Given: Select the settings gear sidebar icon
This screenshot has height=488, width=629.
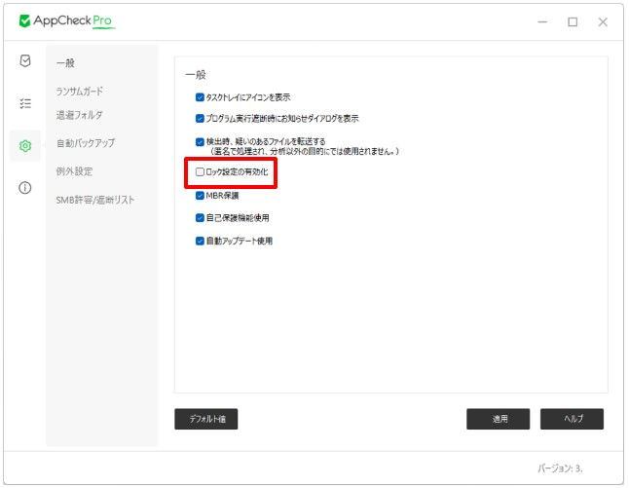Looking at the screenshot, I should (25, 146).
